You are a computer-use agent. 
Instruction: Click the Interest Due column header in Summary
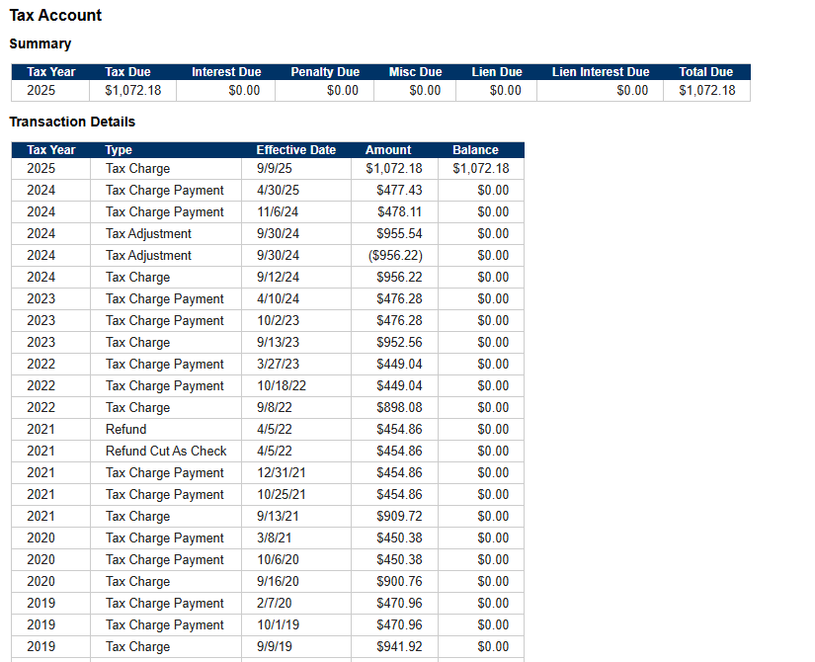click(x=226, y=72)
